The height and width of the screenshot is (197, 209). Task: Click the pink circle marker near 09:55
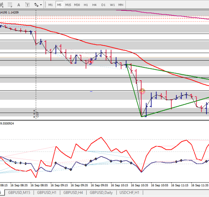(x=91, y=62)
